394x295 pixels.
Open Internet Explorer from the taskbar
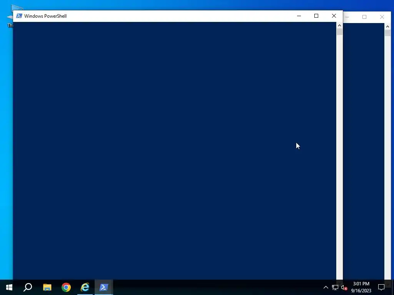pyautogui.click(x=85, y=287)
